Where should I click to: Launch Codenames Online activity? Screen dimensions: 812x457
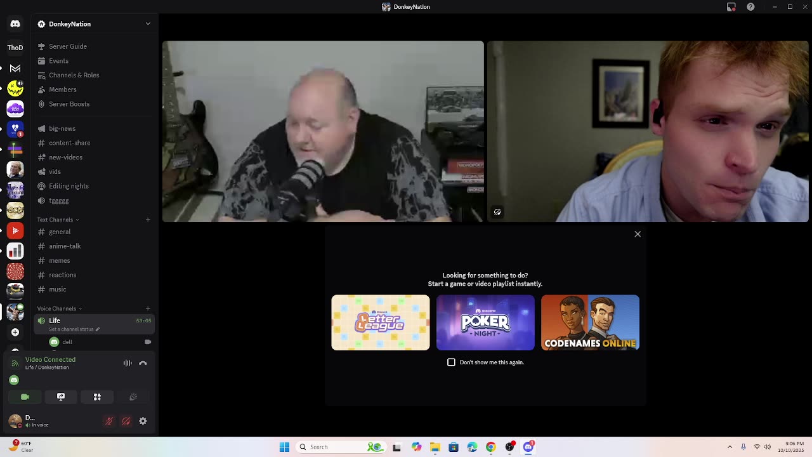(x=590, y=322)
